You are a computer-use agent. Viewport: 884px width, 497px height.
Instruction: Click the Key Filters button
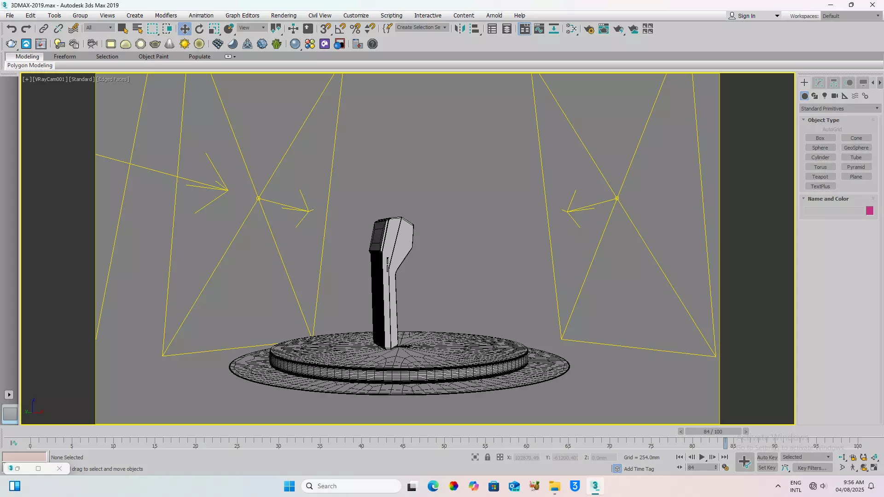click(x=812, y=468)
